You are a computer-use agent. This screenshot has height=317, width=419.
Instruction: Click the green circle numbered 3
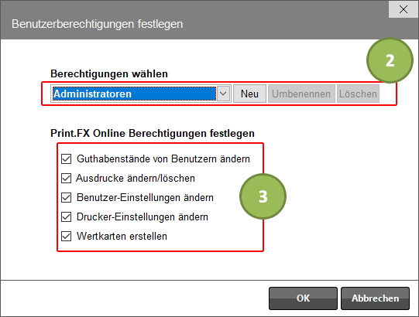click(263, 196)
